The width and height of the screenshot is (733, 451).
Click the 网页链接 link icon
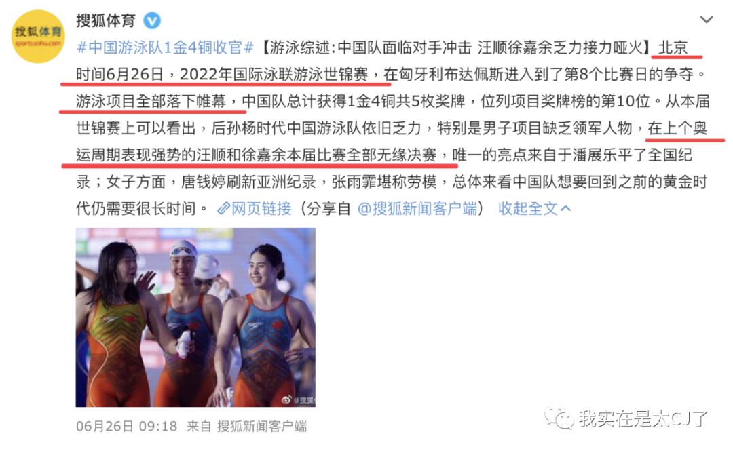point(223,208)
